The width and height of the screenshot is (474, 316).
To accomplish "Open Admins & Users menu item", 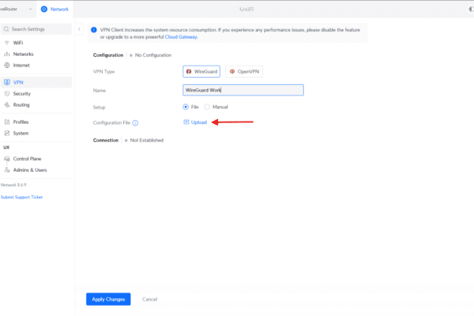I will click(30, 170).
